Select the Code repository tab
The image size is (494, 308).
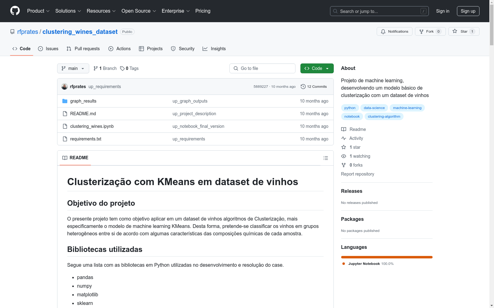tap(22, 49)
